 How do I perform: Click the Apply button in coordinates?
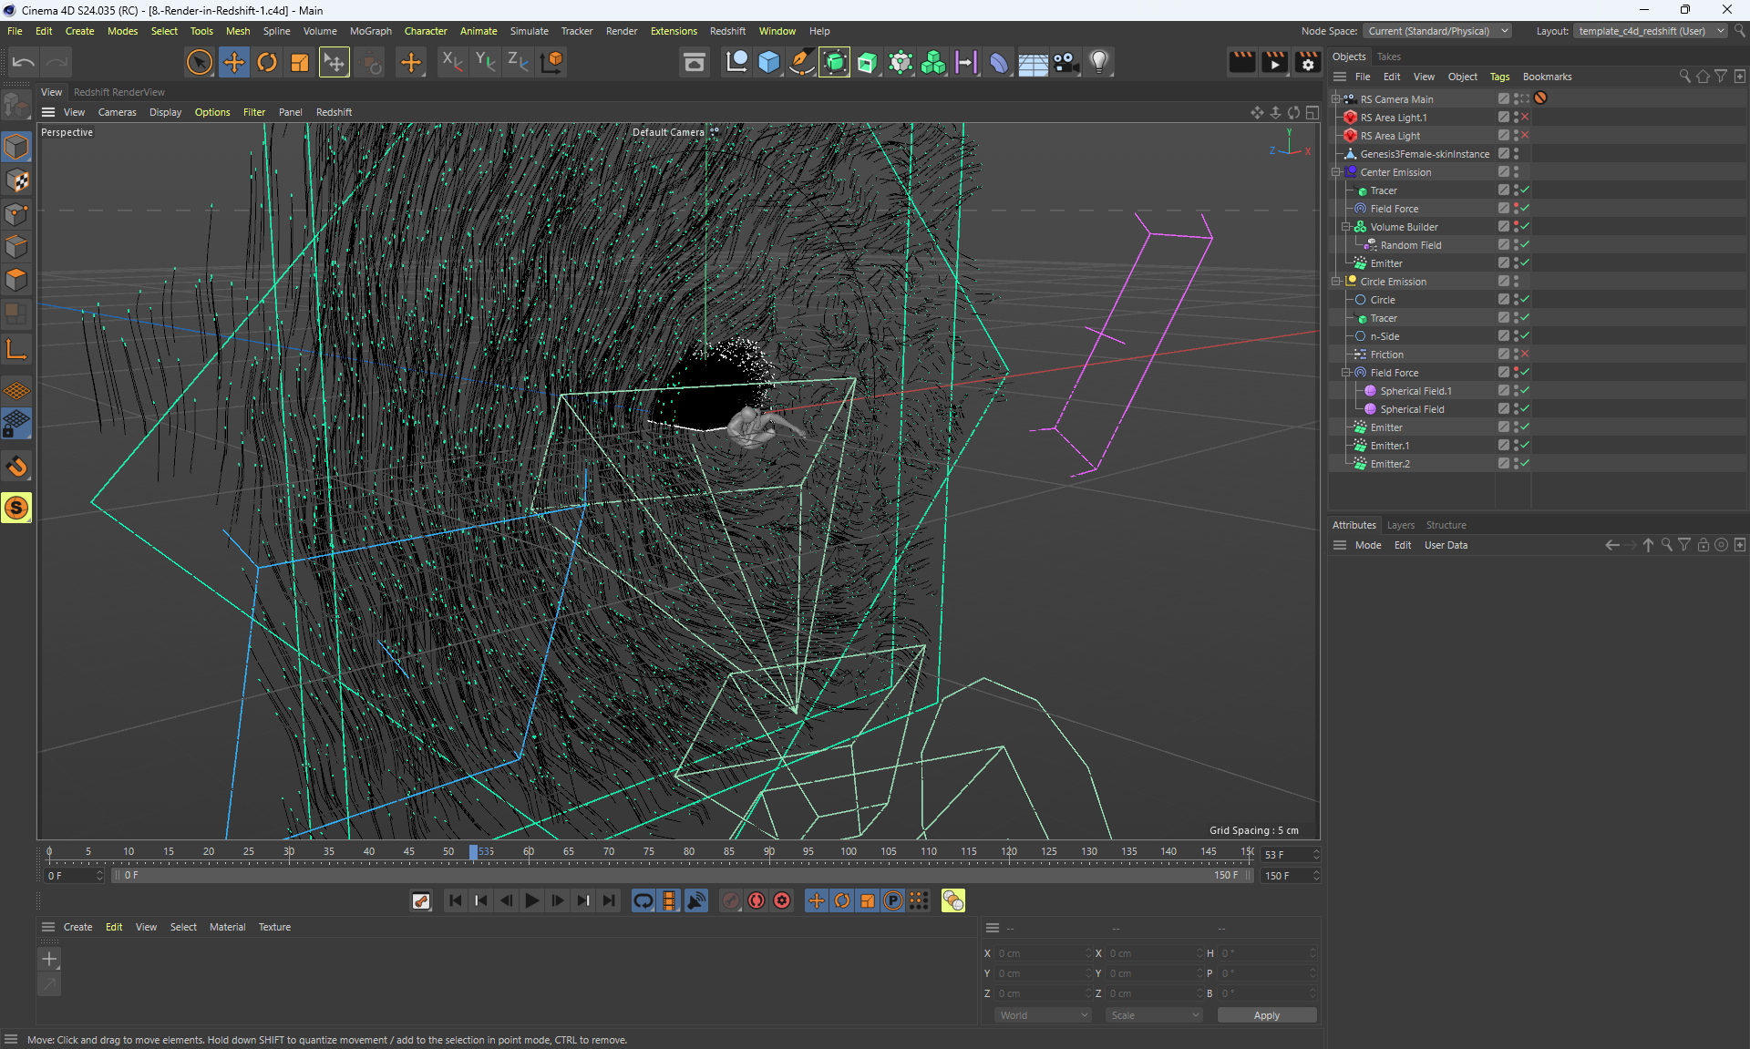(x=1266, y=1015)
